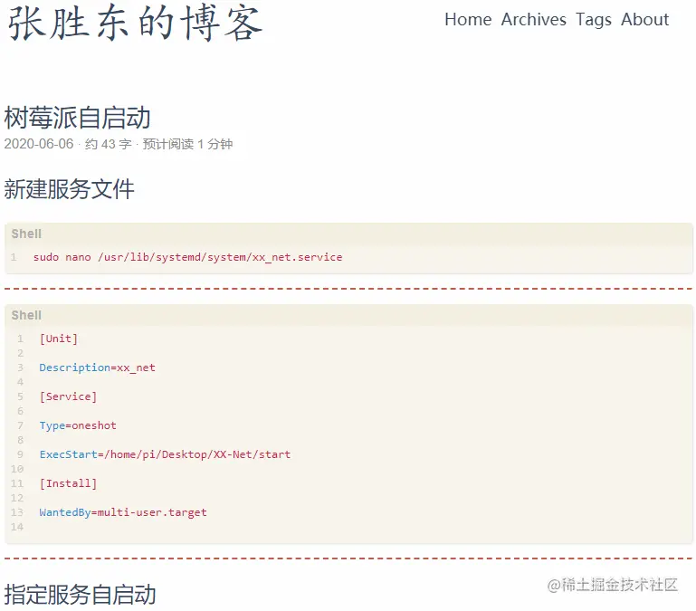The width and height of the screenshot is (696, 611).
Task: Click the blog title 张胜东的博客
Action: 136,24
